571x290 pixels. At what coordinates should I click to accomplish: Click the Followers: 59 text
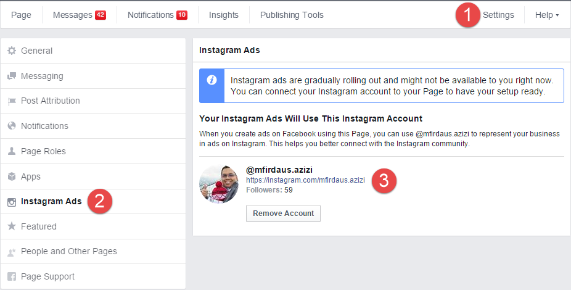click(269, 190)
